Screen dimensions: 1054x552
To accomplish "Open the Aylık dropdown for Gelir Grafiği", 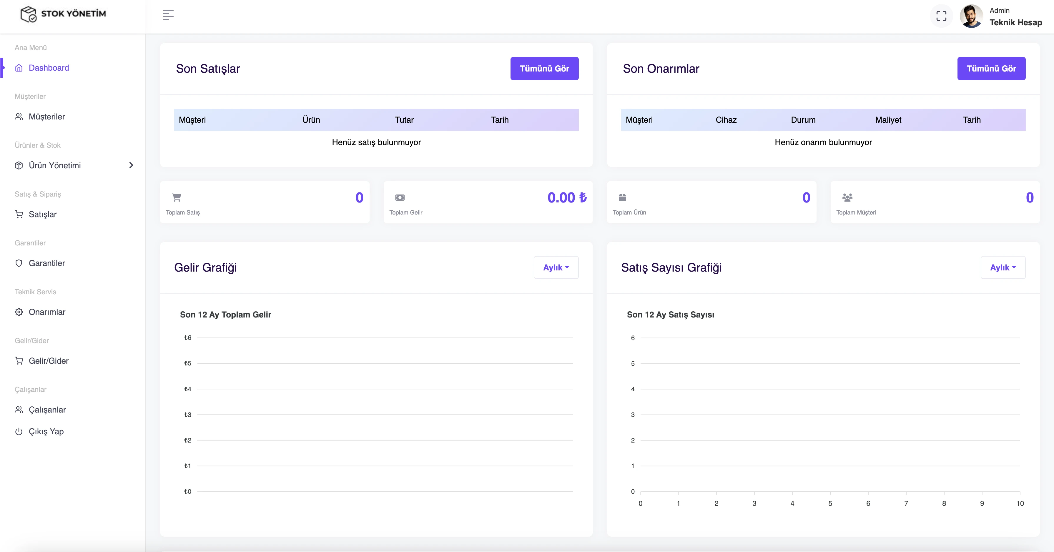I will pos(556,267).
